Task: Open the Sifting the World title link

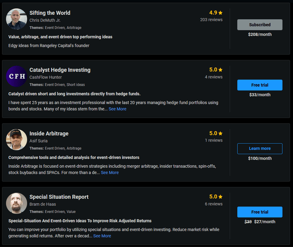Action: click(50, 13)
